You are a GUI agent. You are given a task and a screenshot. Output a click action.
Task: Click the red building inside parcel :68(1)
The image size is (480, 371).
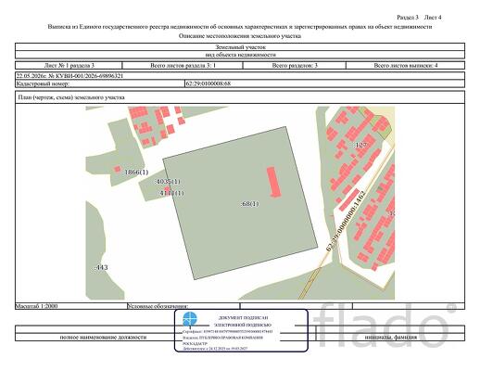pos(273,182)
